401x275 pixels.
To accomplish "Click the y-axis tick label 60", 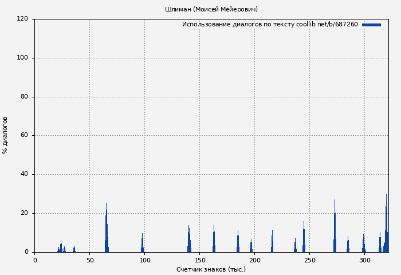I will (x=24, y=136).
